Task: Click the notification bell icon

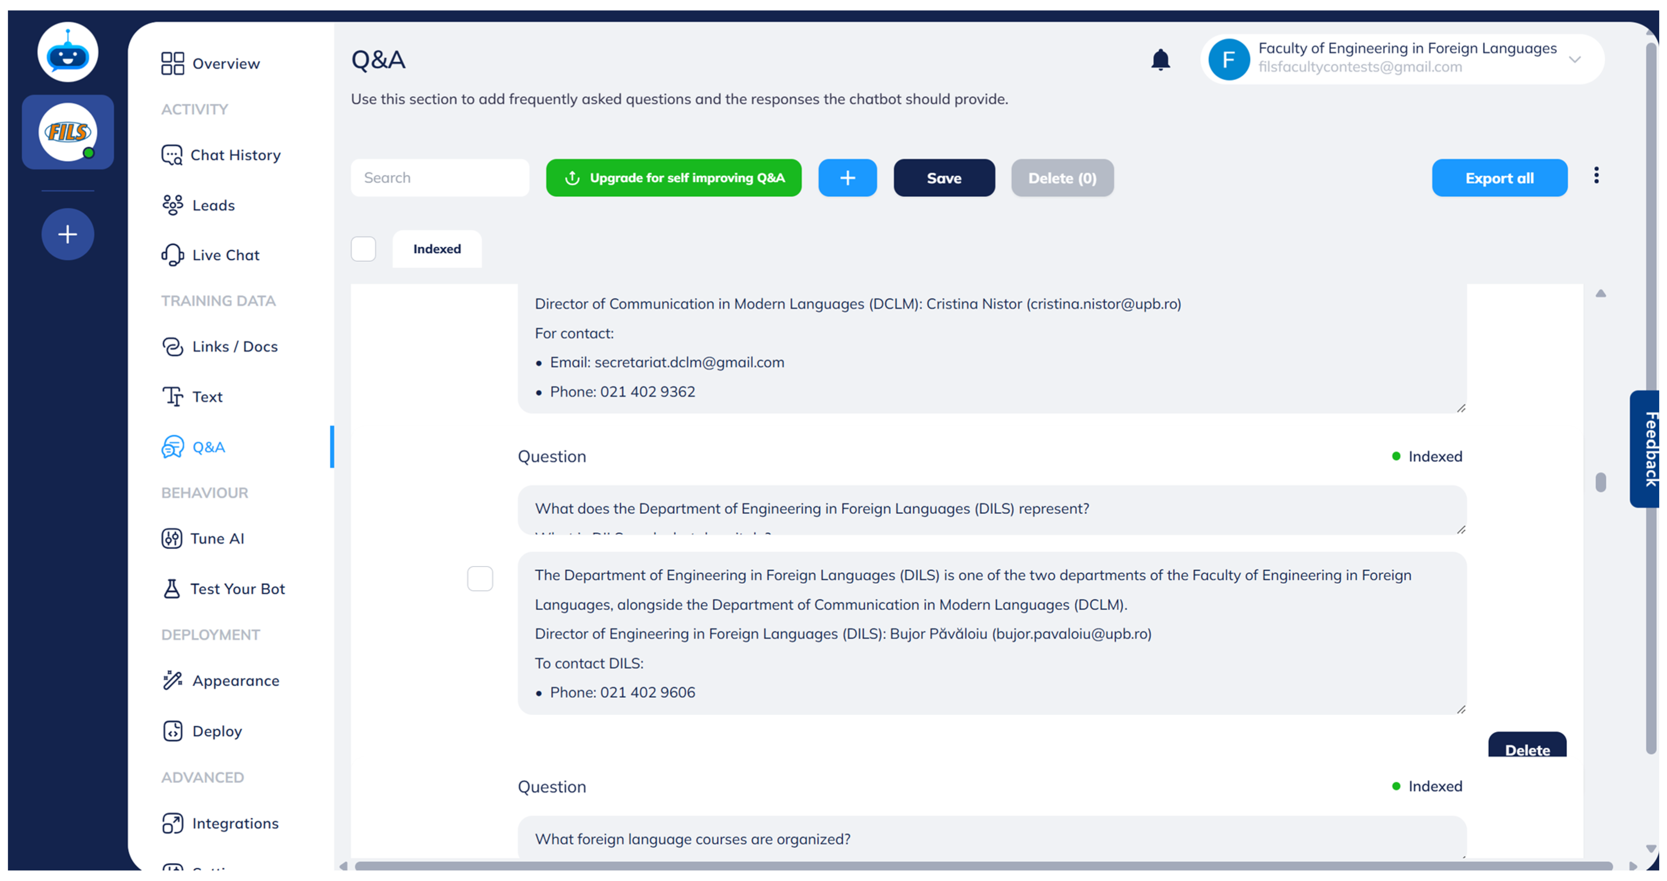Action: tap(1160, 59)
